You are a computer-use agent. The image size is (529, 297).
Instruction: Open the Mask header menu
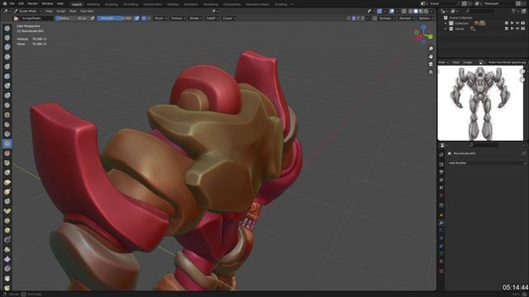pos(73,11)
